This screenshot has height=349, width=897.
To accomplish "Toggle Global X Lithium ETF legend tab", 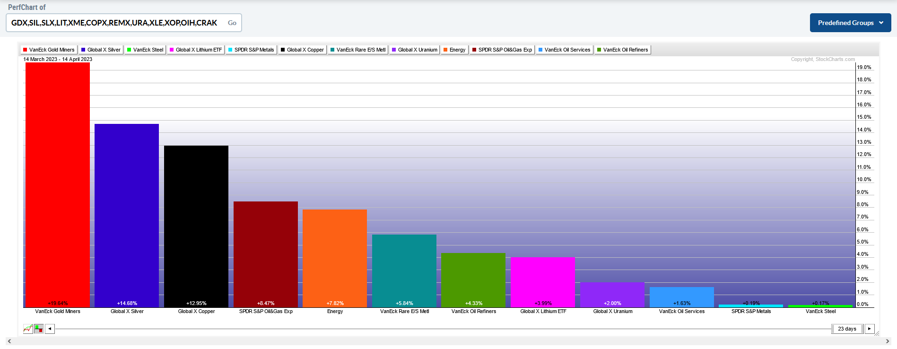I will coord(196,50).
